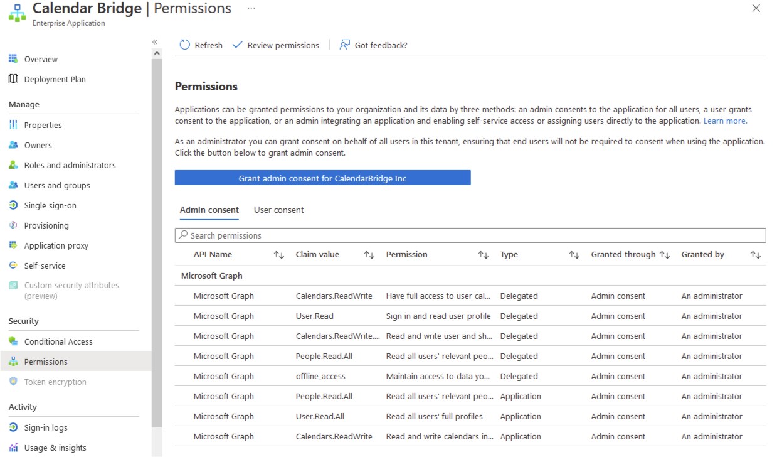The height and width of the screenshot is (457, 777).
Task: Click the Application proxy icon
Action: click(x=13, y=245)
